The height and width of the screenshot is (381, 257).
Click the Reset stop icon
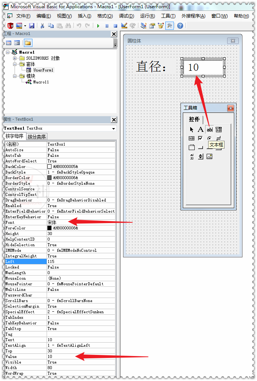pos(115,26)
